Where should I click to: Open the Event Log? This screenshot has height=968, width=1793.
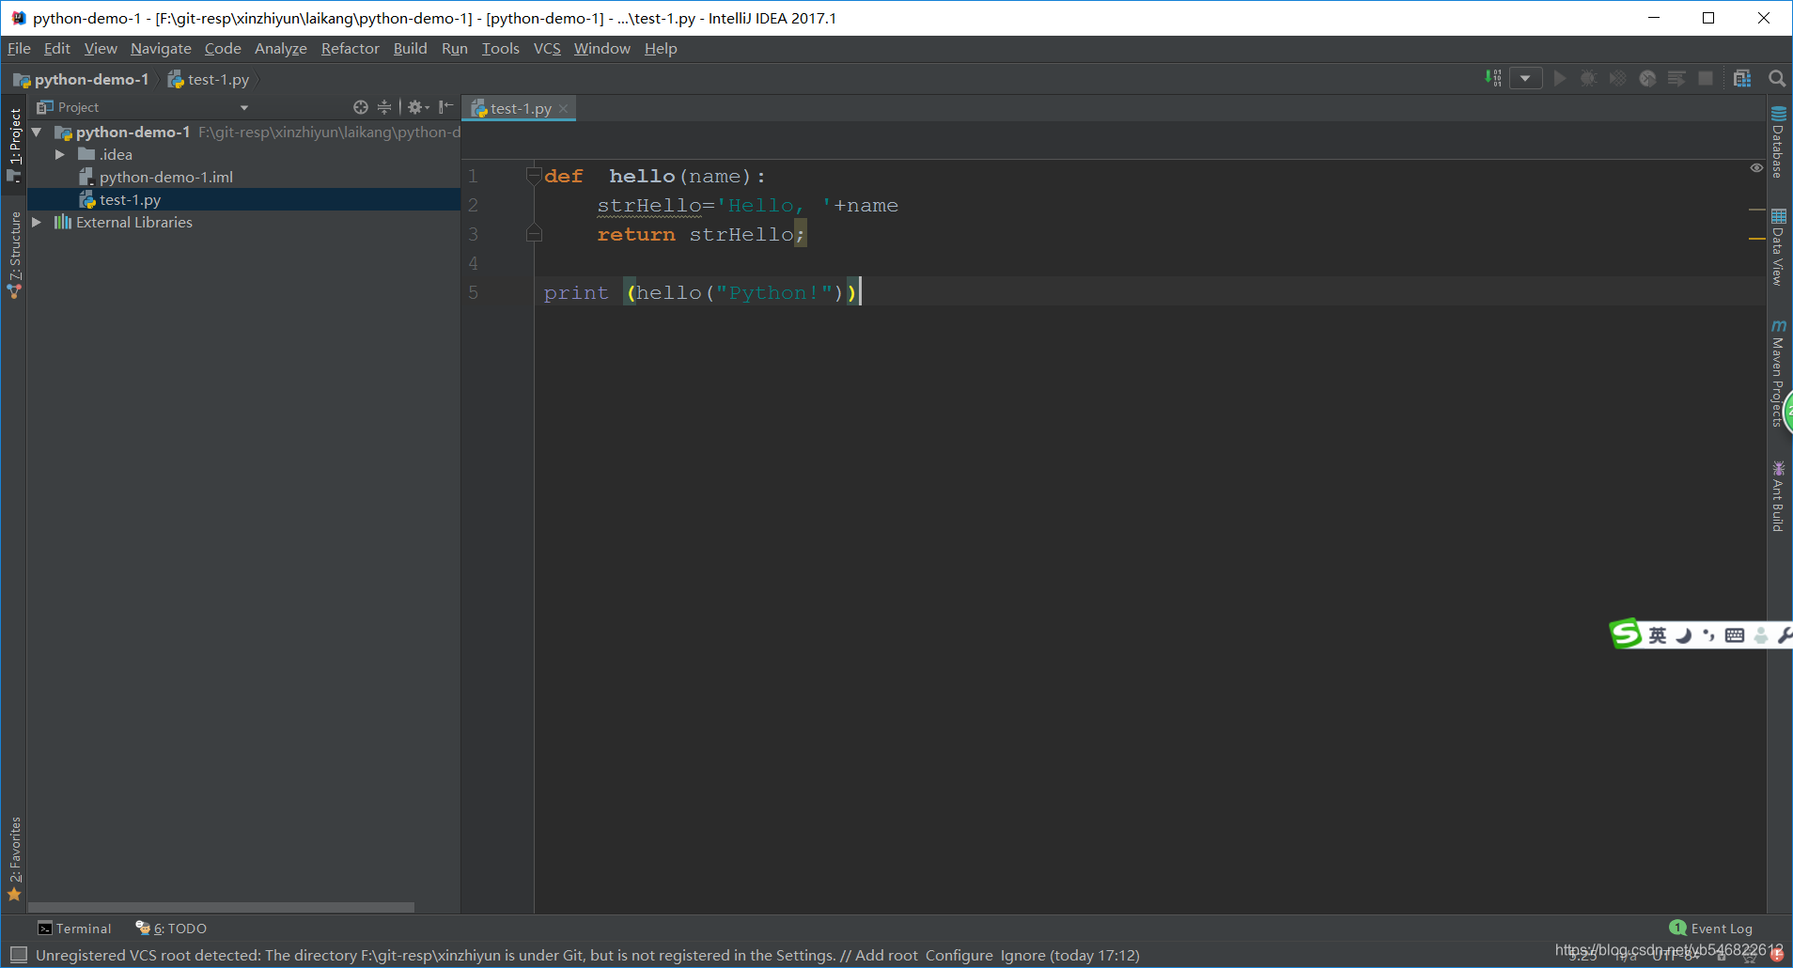pyautogui.click(x=1711, y=929)
